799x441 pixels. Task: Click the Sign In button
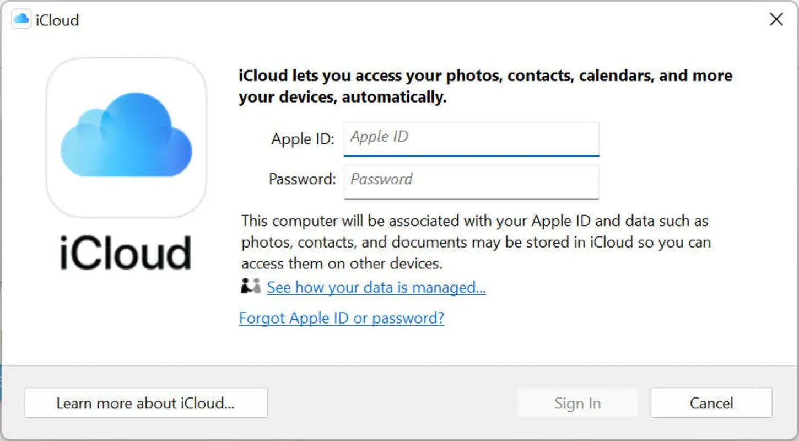576,402
